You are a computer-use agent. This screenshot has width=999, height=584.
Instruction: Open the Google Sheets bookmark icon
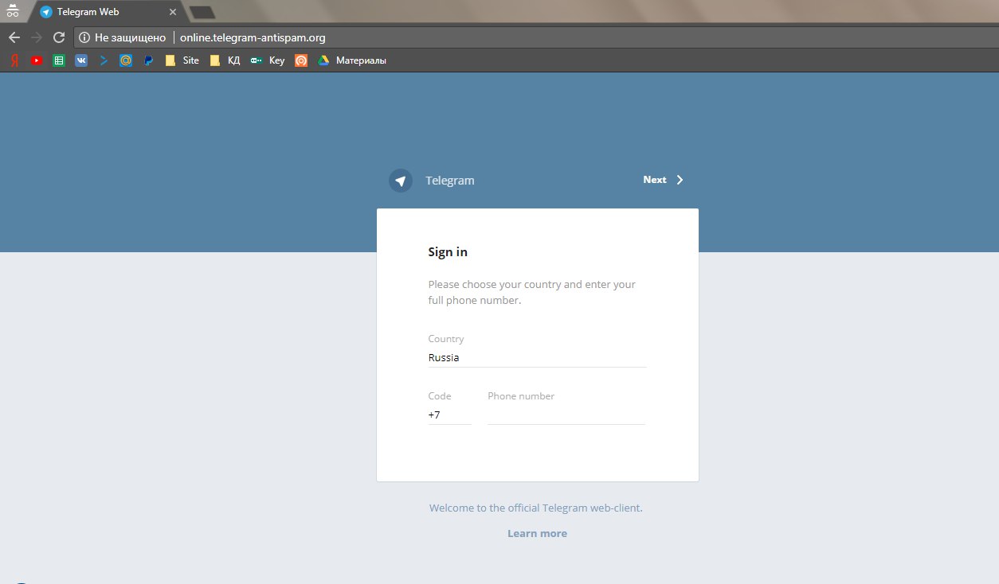(x=59, y=60)
